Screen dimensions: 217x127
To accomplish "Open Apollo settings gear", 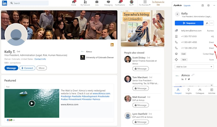I will 208,5.
